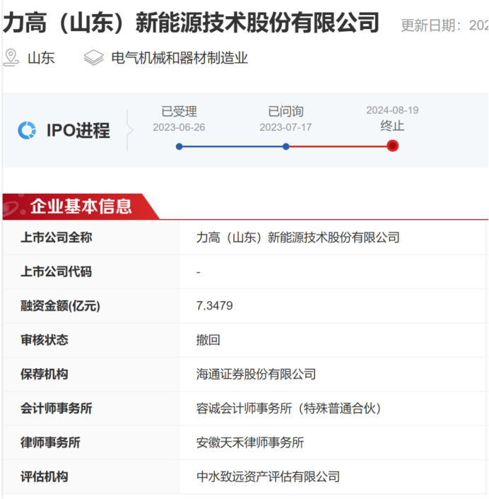Click the 已问询 stage label

[285, 112]
